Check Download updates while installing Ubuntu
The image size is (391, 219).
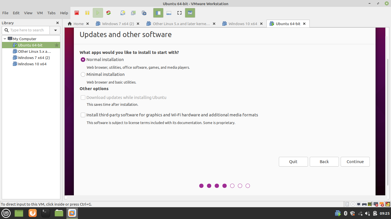pos(83,98)
